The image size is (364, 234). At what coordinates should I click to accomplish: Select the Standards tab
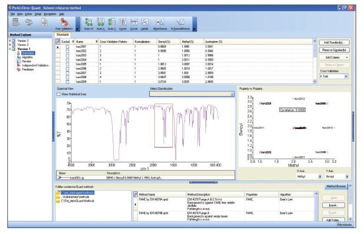click(63, 35)
